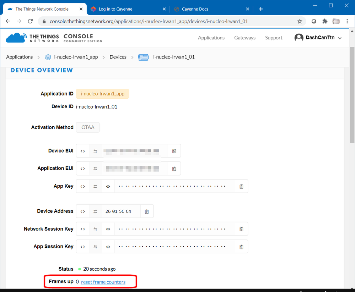The height and width of the screenshot is (292, 355).
Task: Toggle hex format for App Key
Action: tap(83, 187)
